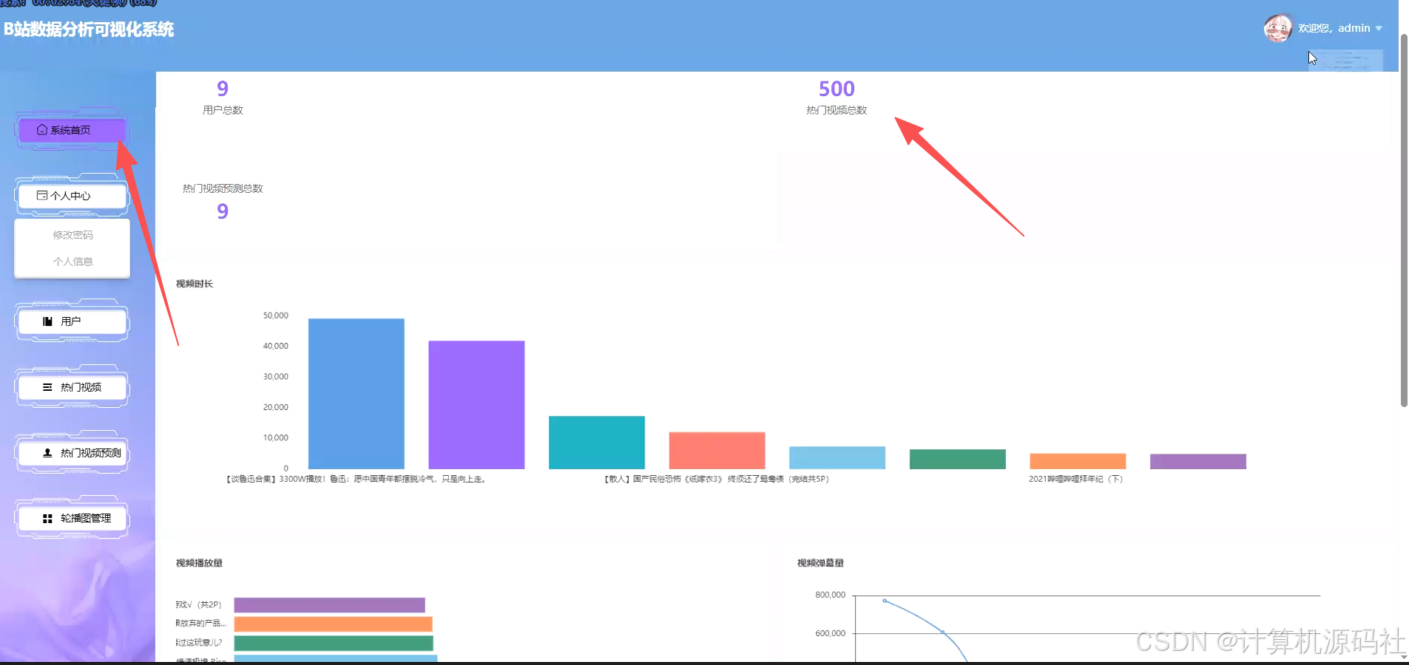Click the grid icon beside 轮播图管理
The width and height of the screenshot is (1409, 665).
47,519
